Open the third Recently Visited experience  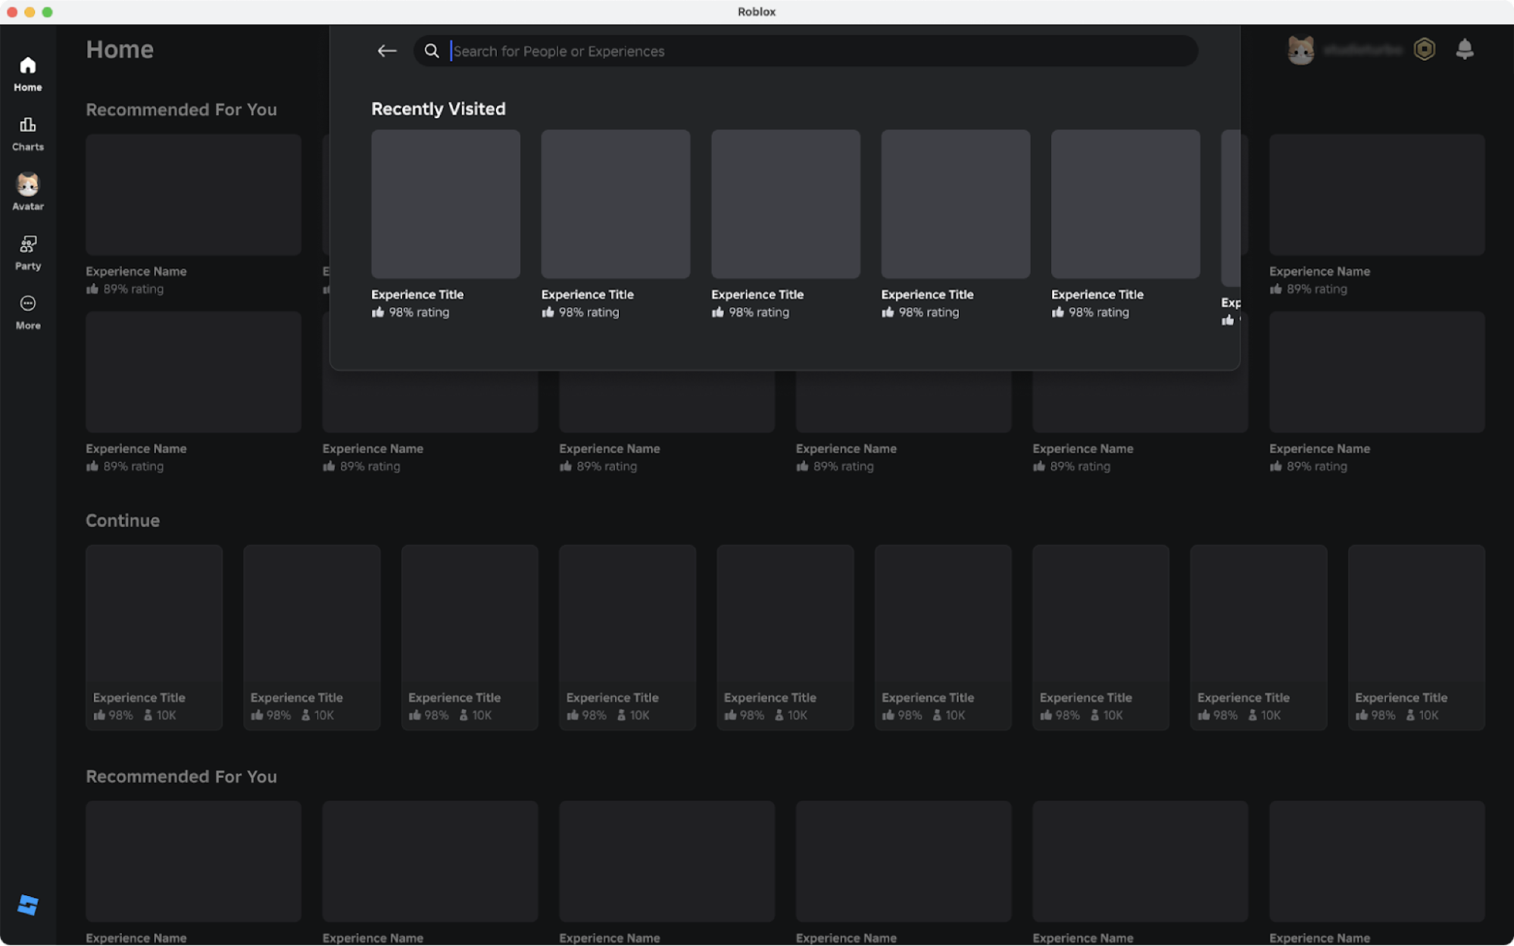pyautogui.click(x=785, y=204)
